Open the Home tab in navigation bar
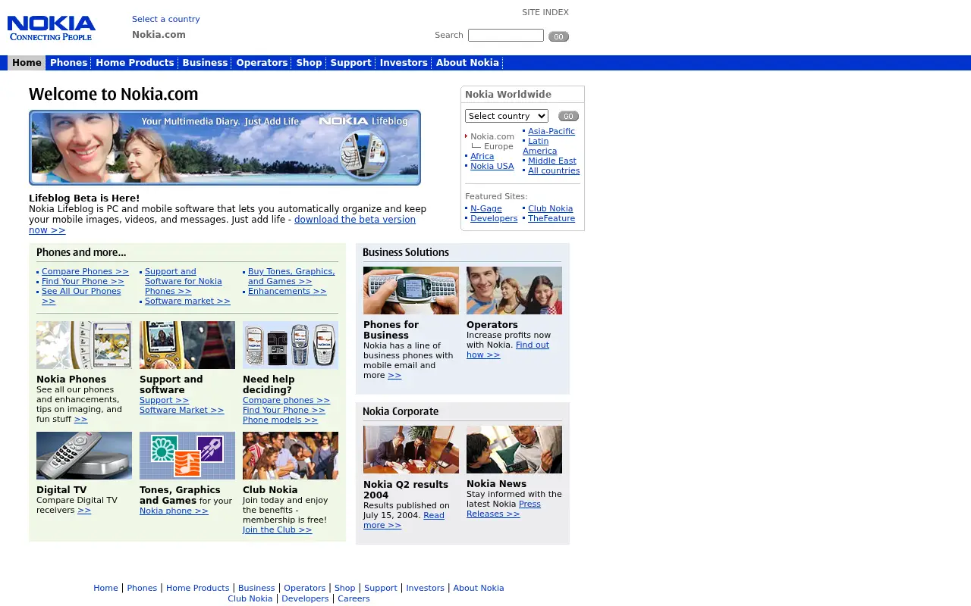Screen dimensions: 971x606 coord(27,63)
